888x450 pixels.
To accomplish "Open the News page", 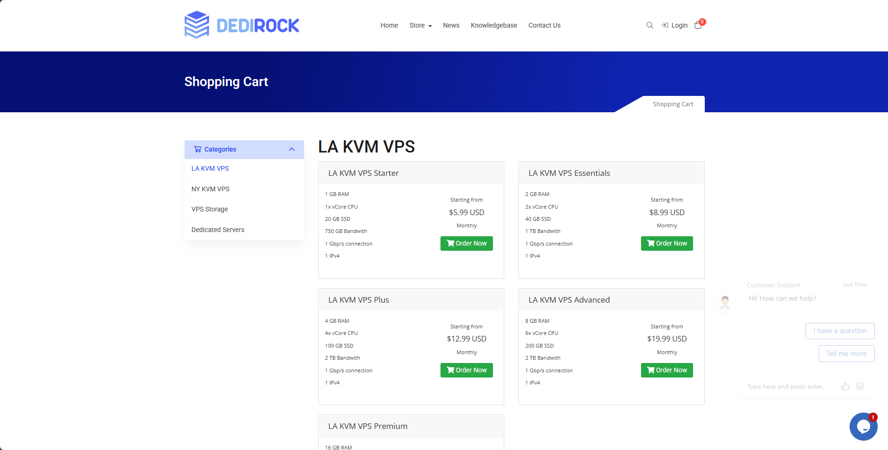I will point(451,25).
